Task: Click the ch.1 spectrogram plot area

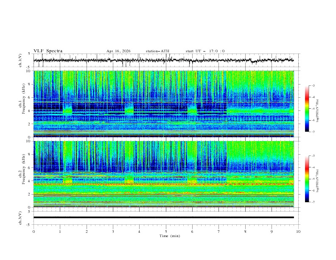Action: pyautogui.click(x=163, y=104)
